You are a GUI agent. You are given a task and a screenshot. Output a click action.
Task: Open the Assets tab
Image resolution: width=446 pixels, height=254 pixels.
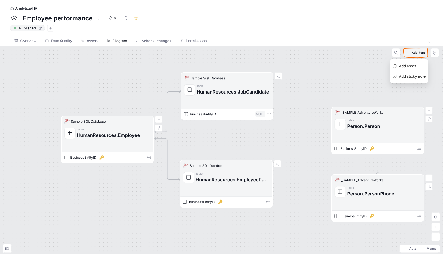[x=89, y=41]
